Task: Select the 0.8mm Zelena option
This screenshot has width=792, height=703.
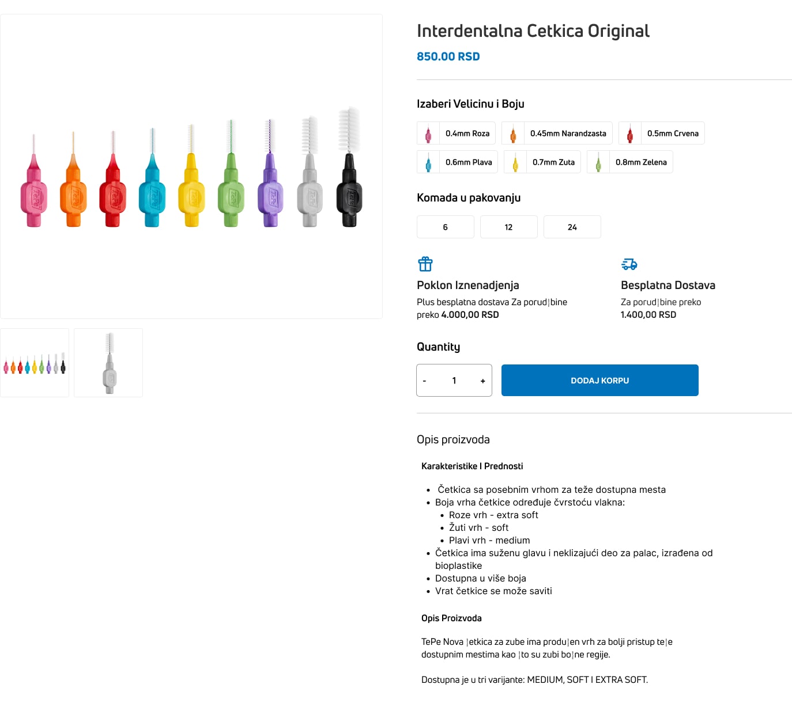Action: pyautogui.click(x=629, y=162)
